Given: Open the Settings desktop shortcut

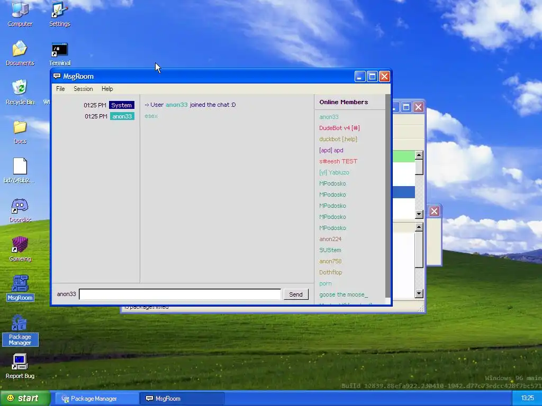Looking at the screenshot, I should 59,14.
